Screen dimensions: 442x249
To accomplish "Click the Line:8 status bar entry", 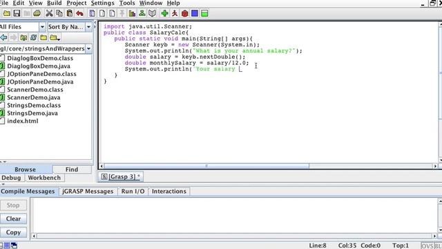I will pyautogui.click(x=318, y=246).
